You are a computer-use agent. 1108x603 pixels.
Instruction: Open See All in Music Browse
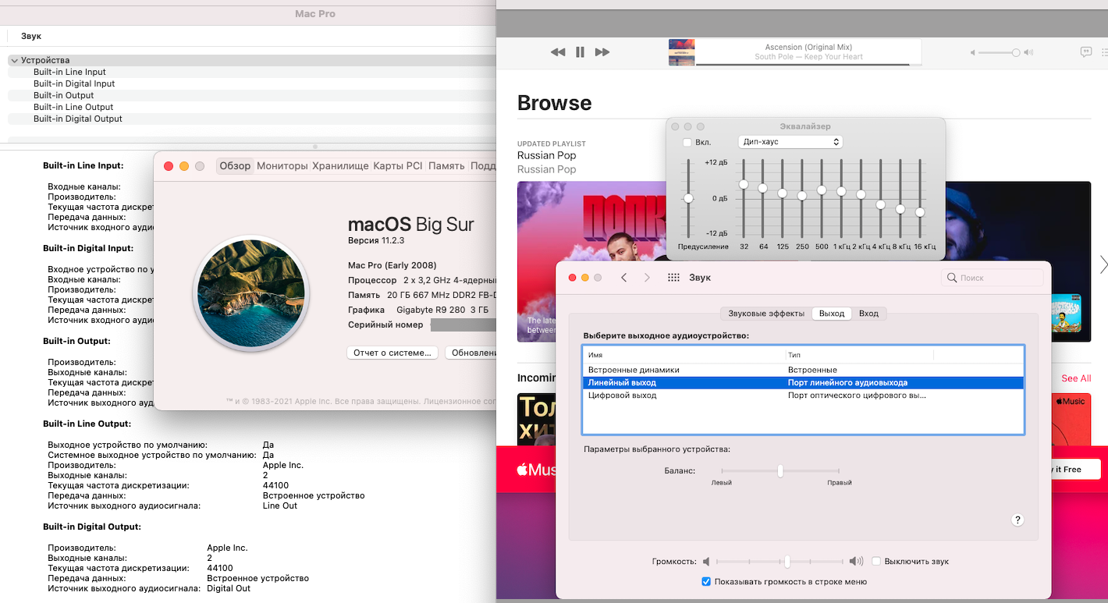[1076, 378]
